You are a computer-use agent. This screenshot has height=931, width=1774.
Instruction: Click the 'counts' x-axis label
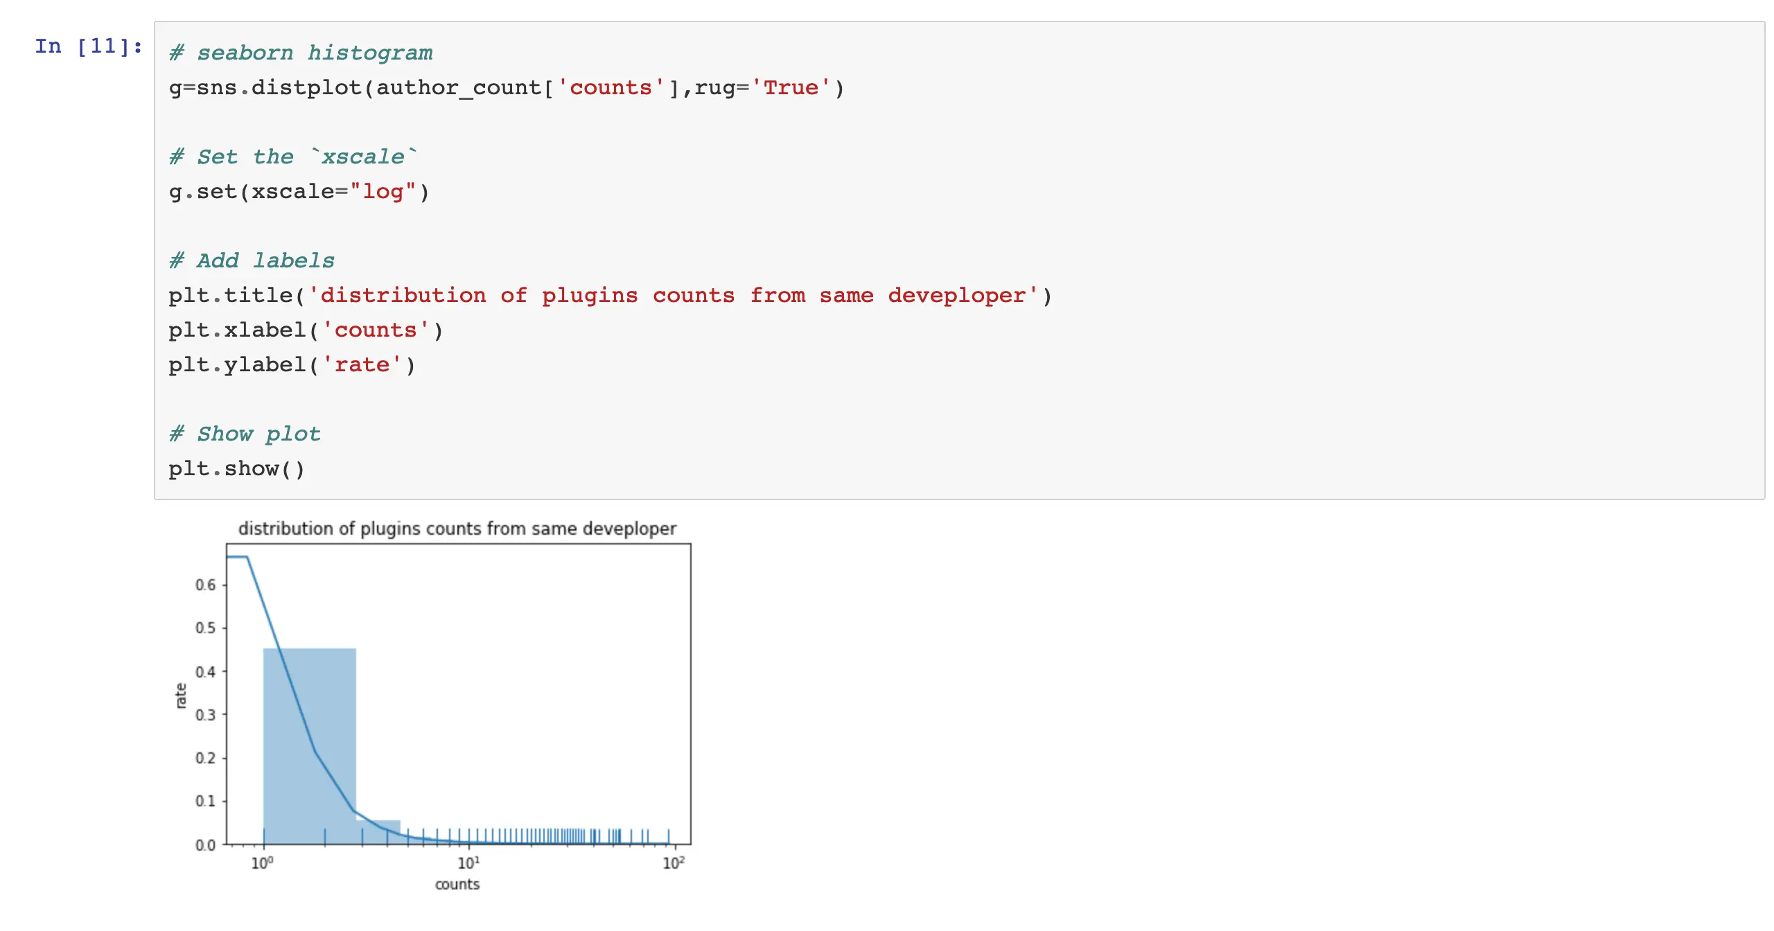pyautogui.click(x=457, y=885)
